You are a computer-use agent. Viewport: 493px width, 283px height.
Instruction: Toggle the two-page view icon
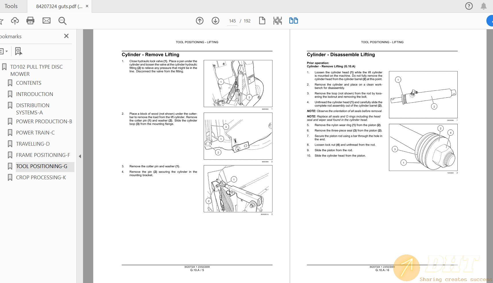coord(293,21)
